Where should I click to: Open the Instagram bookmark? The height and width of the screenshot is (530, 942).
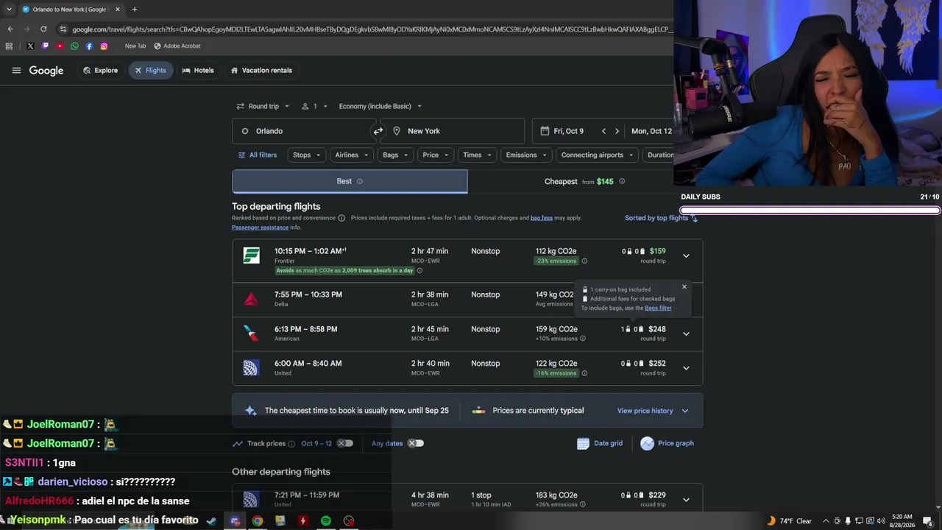point(104,46)
